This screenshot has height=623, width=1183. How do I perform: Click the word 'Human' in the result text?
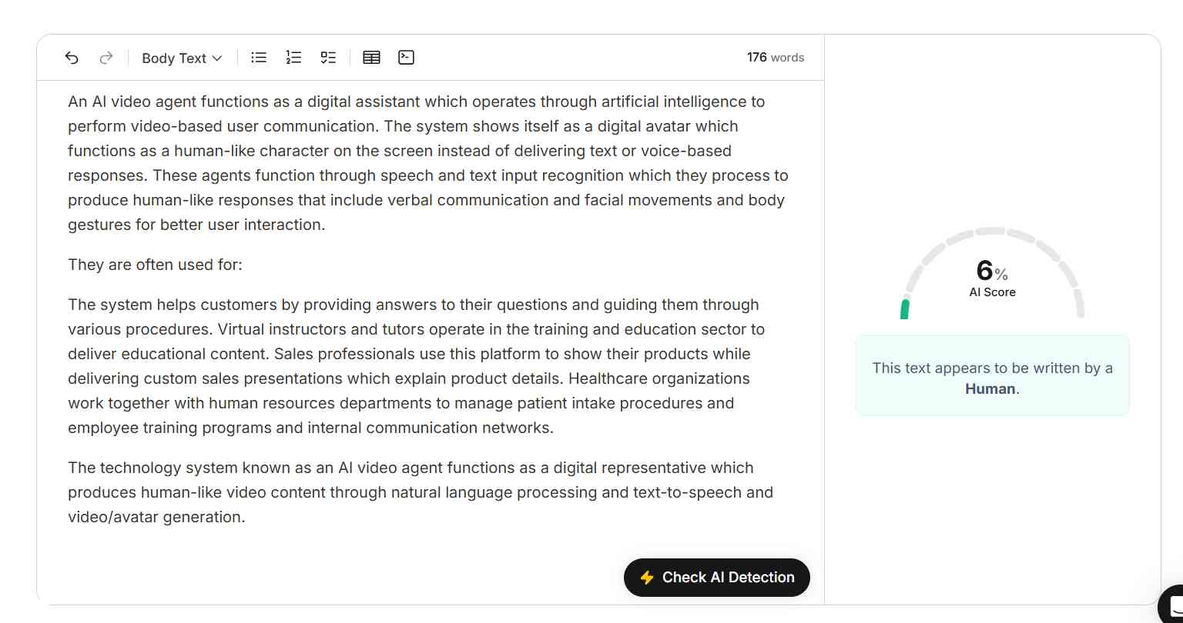click(x=988, y=388)
